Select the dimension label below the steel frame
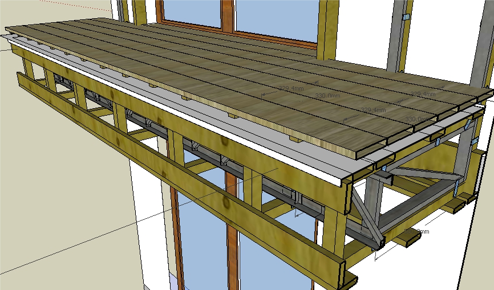This screenshot has width=494, height=290. click(416, 231)
